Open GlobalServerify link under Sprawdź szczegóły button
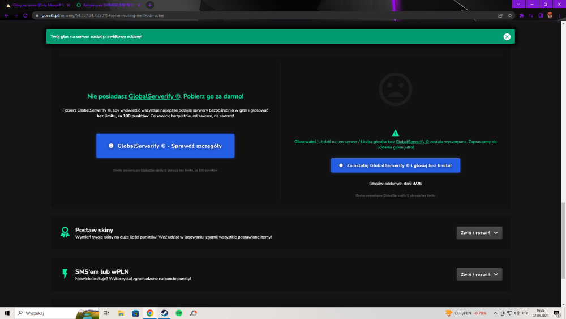 coord(154,170)
